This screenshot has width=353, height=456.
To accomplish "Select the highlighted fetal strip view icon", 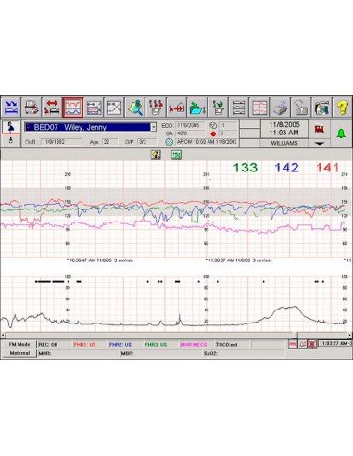I will pos(73,108).
